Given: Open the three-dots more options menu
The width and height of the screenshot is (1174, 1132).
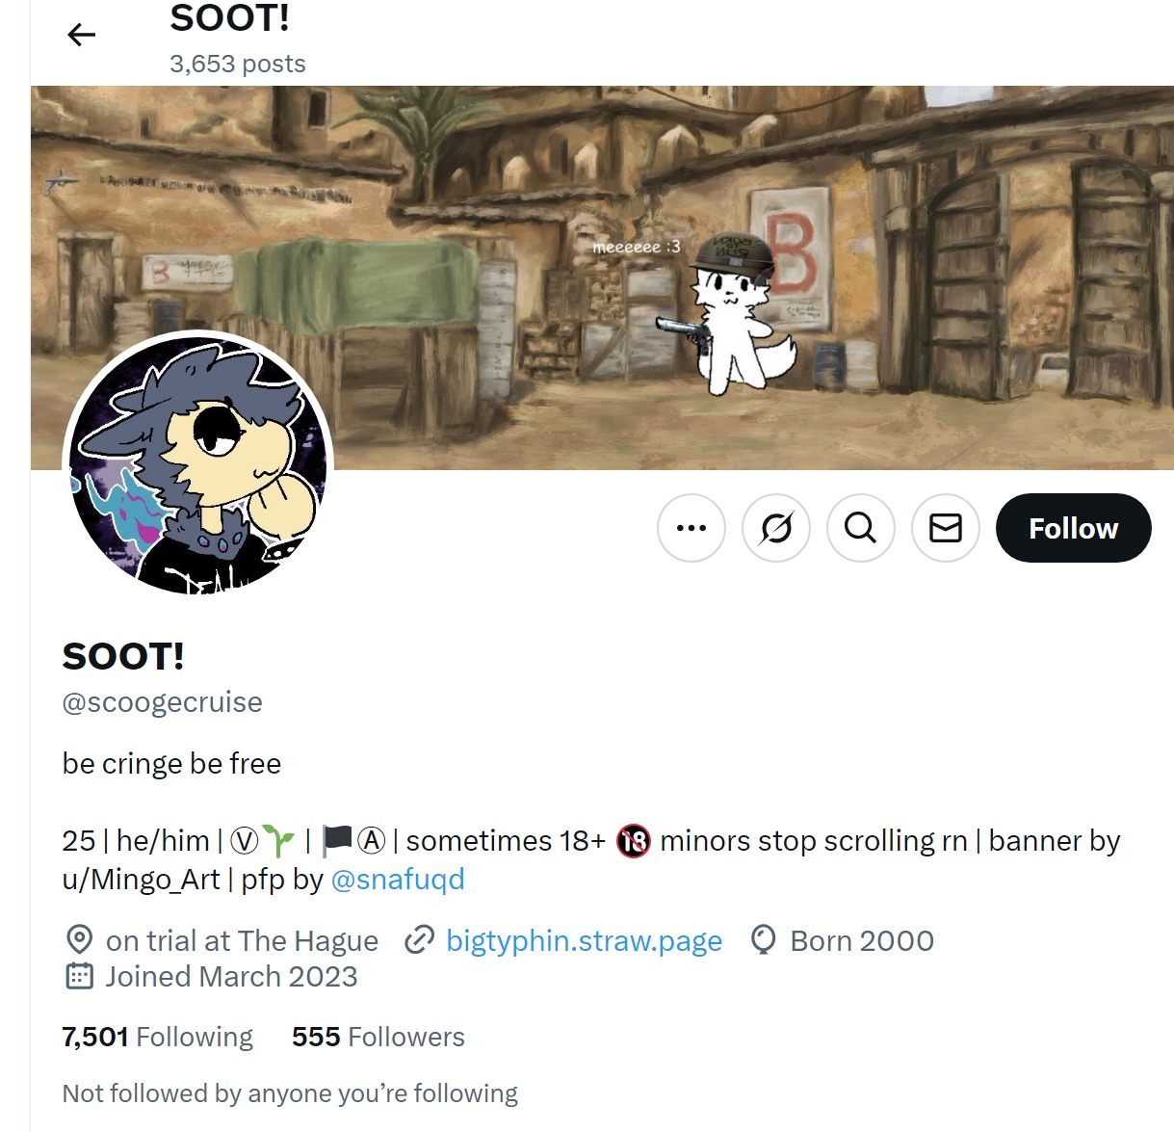Looking at the screenshot, I should tap(691, 528).
